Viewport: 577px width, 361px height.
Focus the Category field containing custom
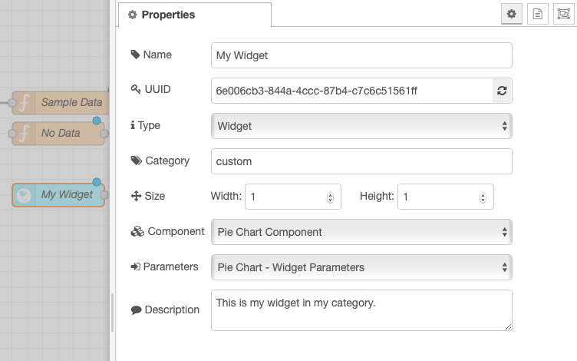361,161
